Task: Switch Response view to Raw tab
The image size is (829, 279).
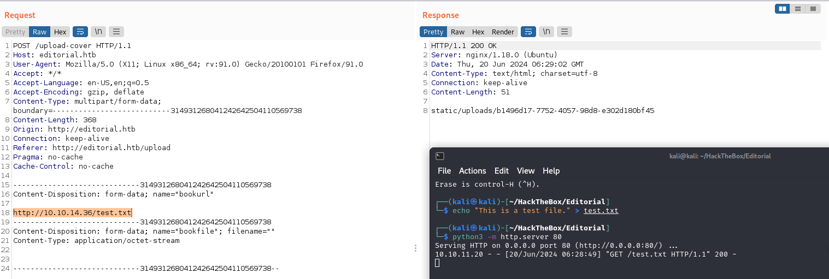Action: click(458, 32)
